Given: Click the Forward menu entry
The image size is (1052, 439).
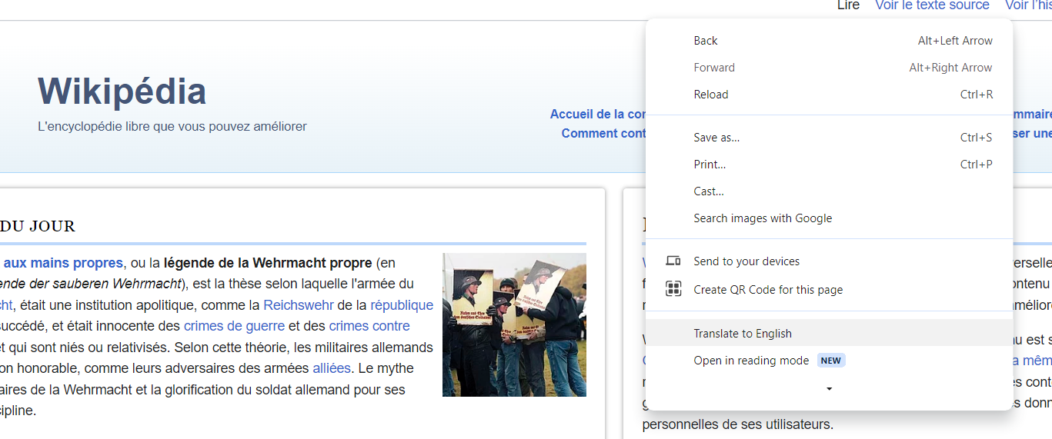Looking at the screenshot, I should (714, 68).
